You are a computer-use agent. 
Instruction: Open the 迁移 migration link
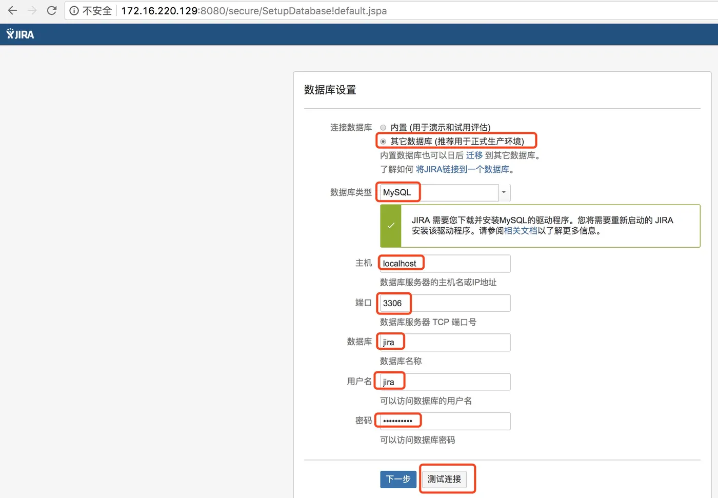point(474,155)
